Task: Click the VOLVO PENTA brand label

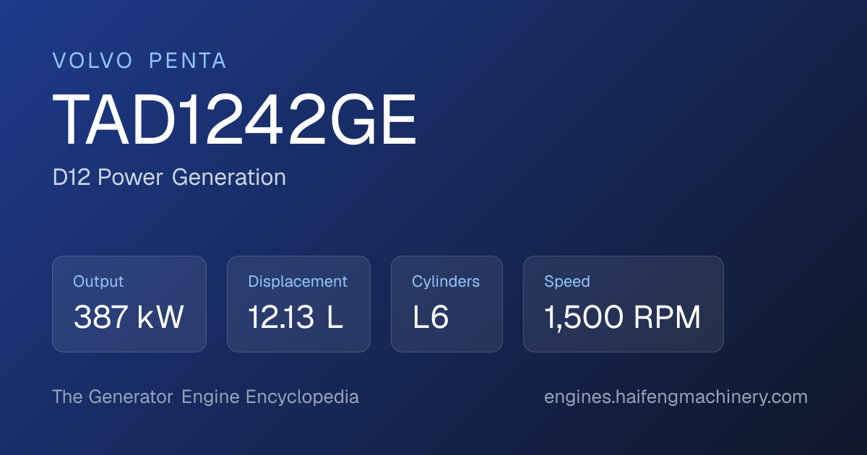Action: pyautogui.click(x=139, y=61)
